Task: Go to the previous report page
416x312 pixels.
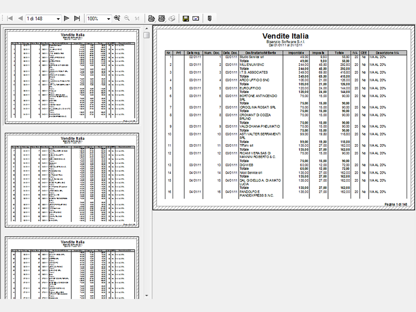Action: coord(20,18)
